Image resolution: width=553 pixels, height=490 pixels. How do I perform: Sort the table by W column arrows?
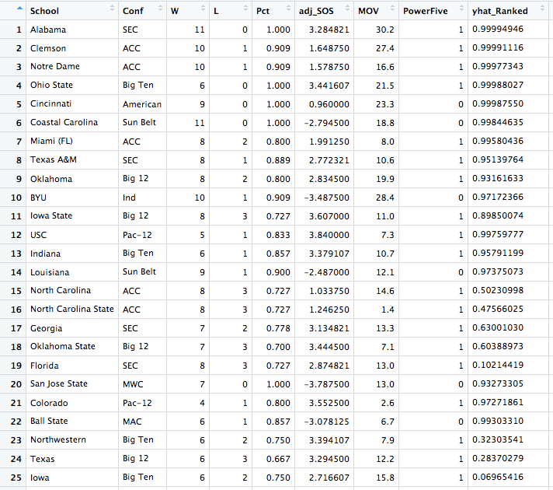[x=202, y=12]
